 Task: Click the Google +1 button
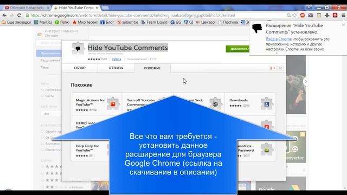point(272,68)
